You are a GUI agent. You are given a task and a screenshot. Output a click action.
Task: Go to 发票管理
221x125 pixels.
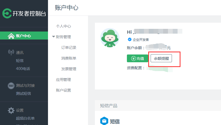[69, 69]
